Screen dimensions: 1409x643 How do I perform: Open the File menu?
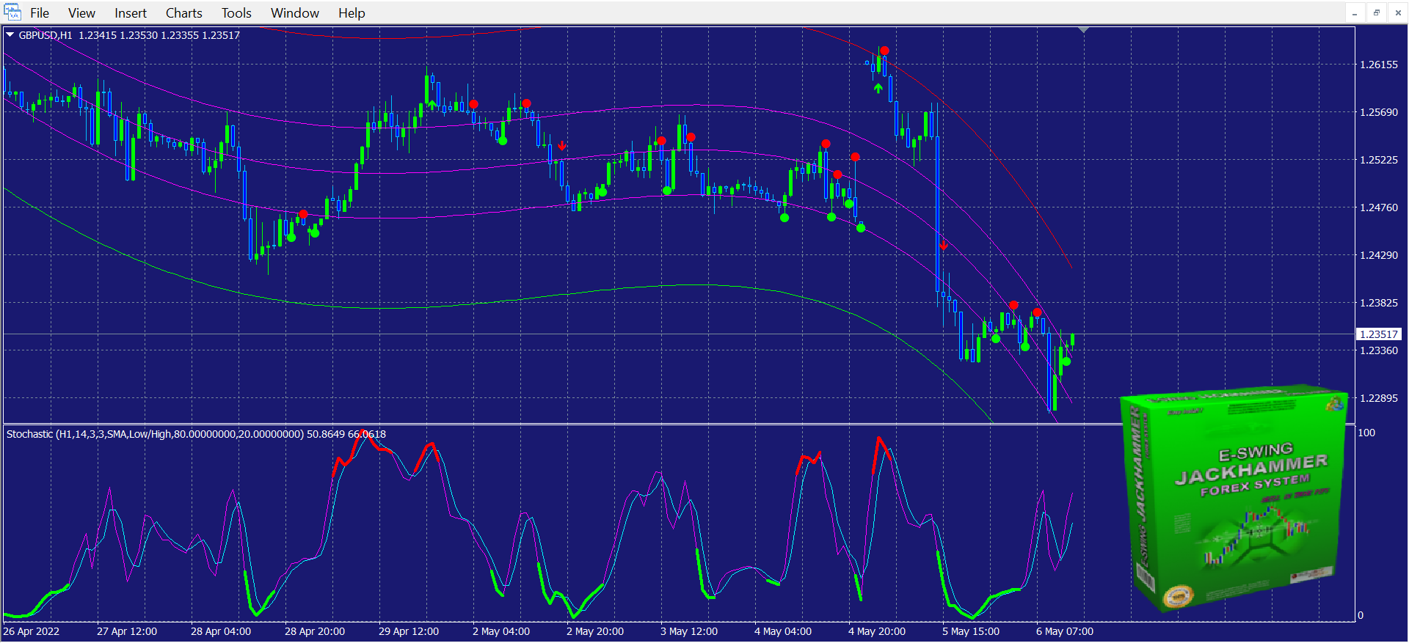(x=40, y=13)
